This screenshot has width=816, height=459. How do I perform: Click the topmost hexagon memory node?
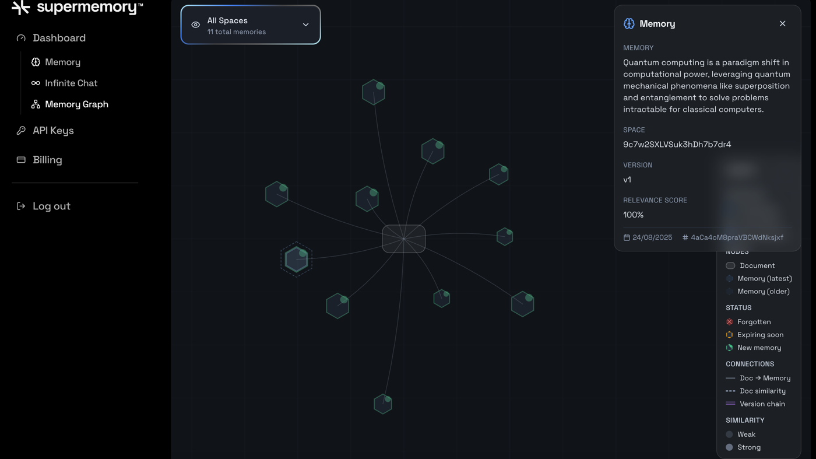(374, 92)
